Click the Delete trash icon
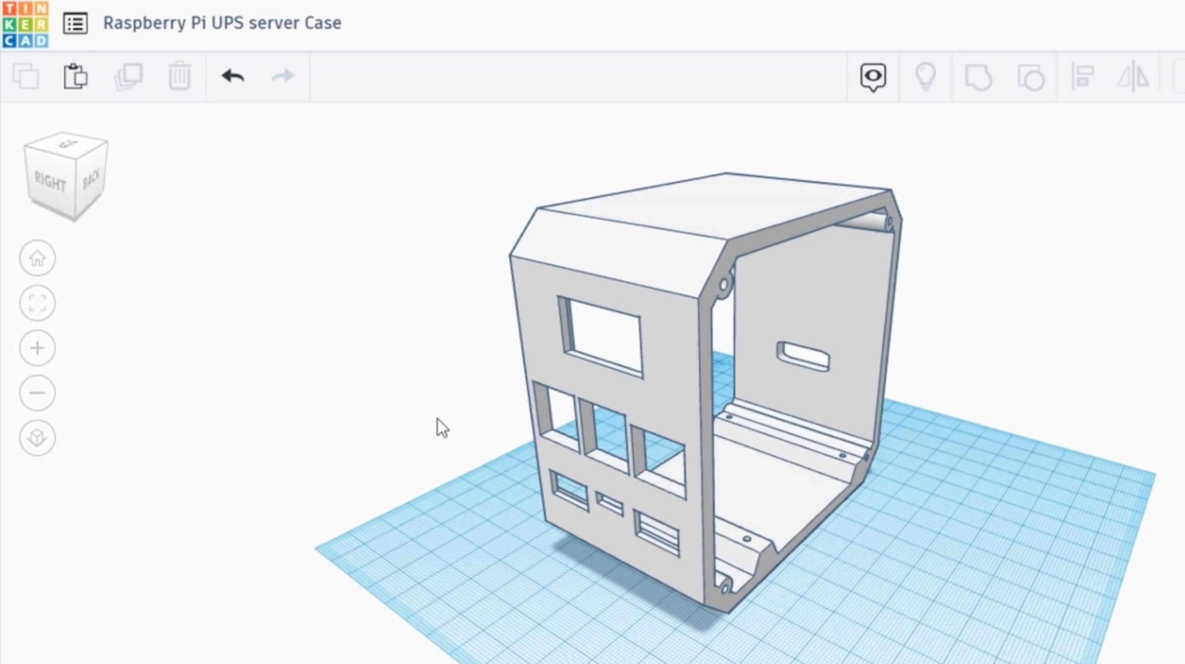The image size is (1185, 664). tap(179, 76)
